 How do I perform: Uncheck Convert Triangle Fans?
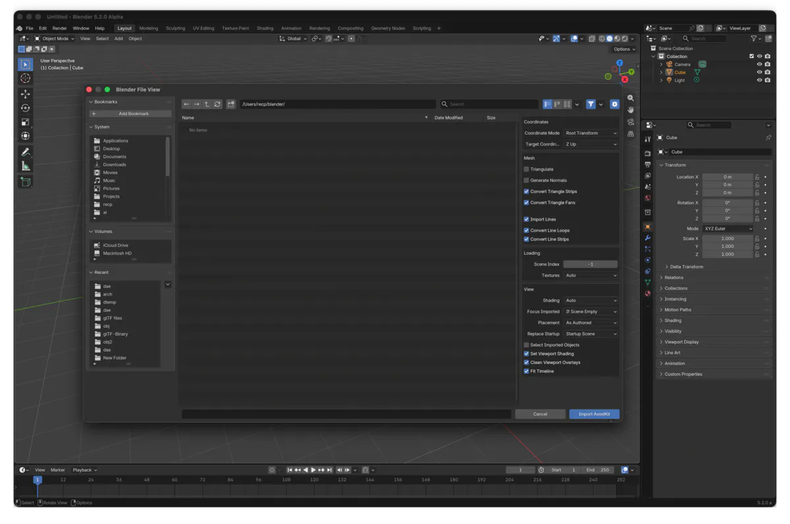(527, 203)
